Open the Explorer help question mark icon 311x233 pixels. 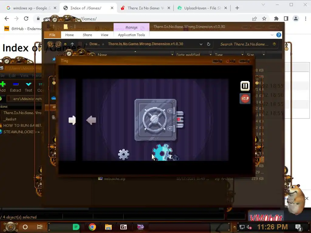point(279,35)
